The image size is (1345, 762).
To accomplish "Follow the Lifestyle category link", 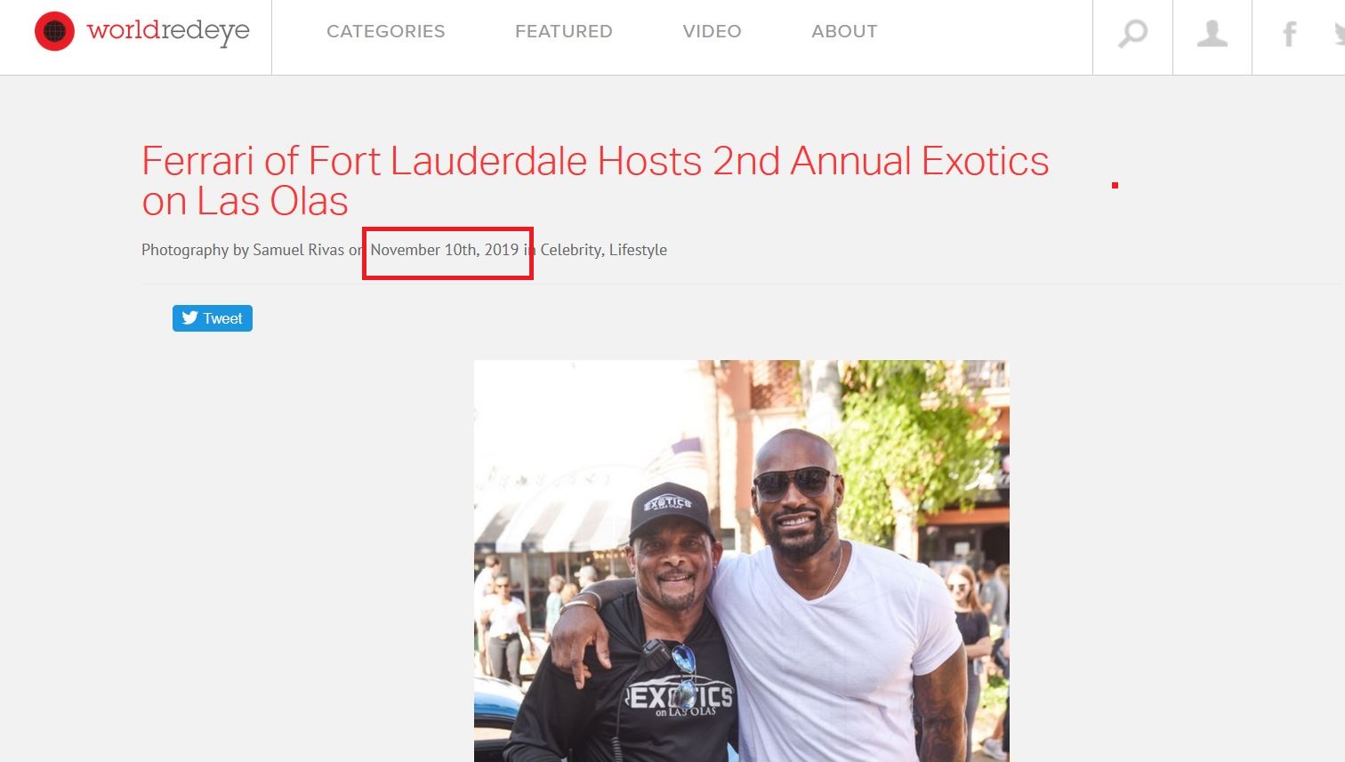I will [638, 250].
